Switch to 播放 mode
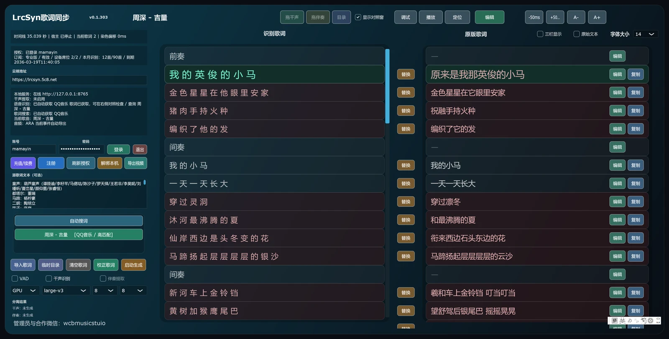669x339 pixels. click(x=431, y=17)
